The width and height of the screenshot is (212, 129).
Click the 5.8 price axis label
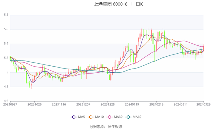6,15
